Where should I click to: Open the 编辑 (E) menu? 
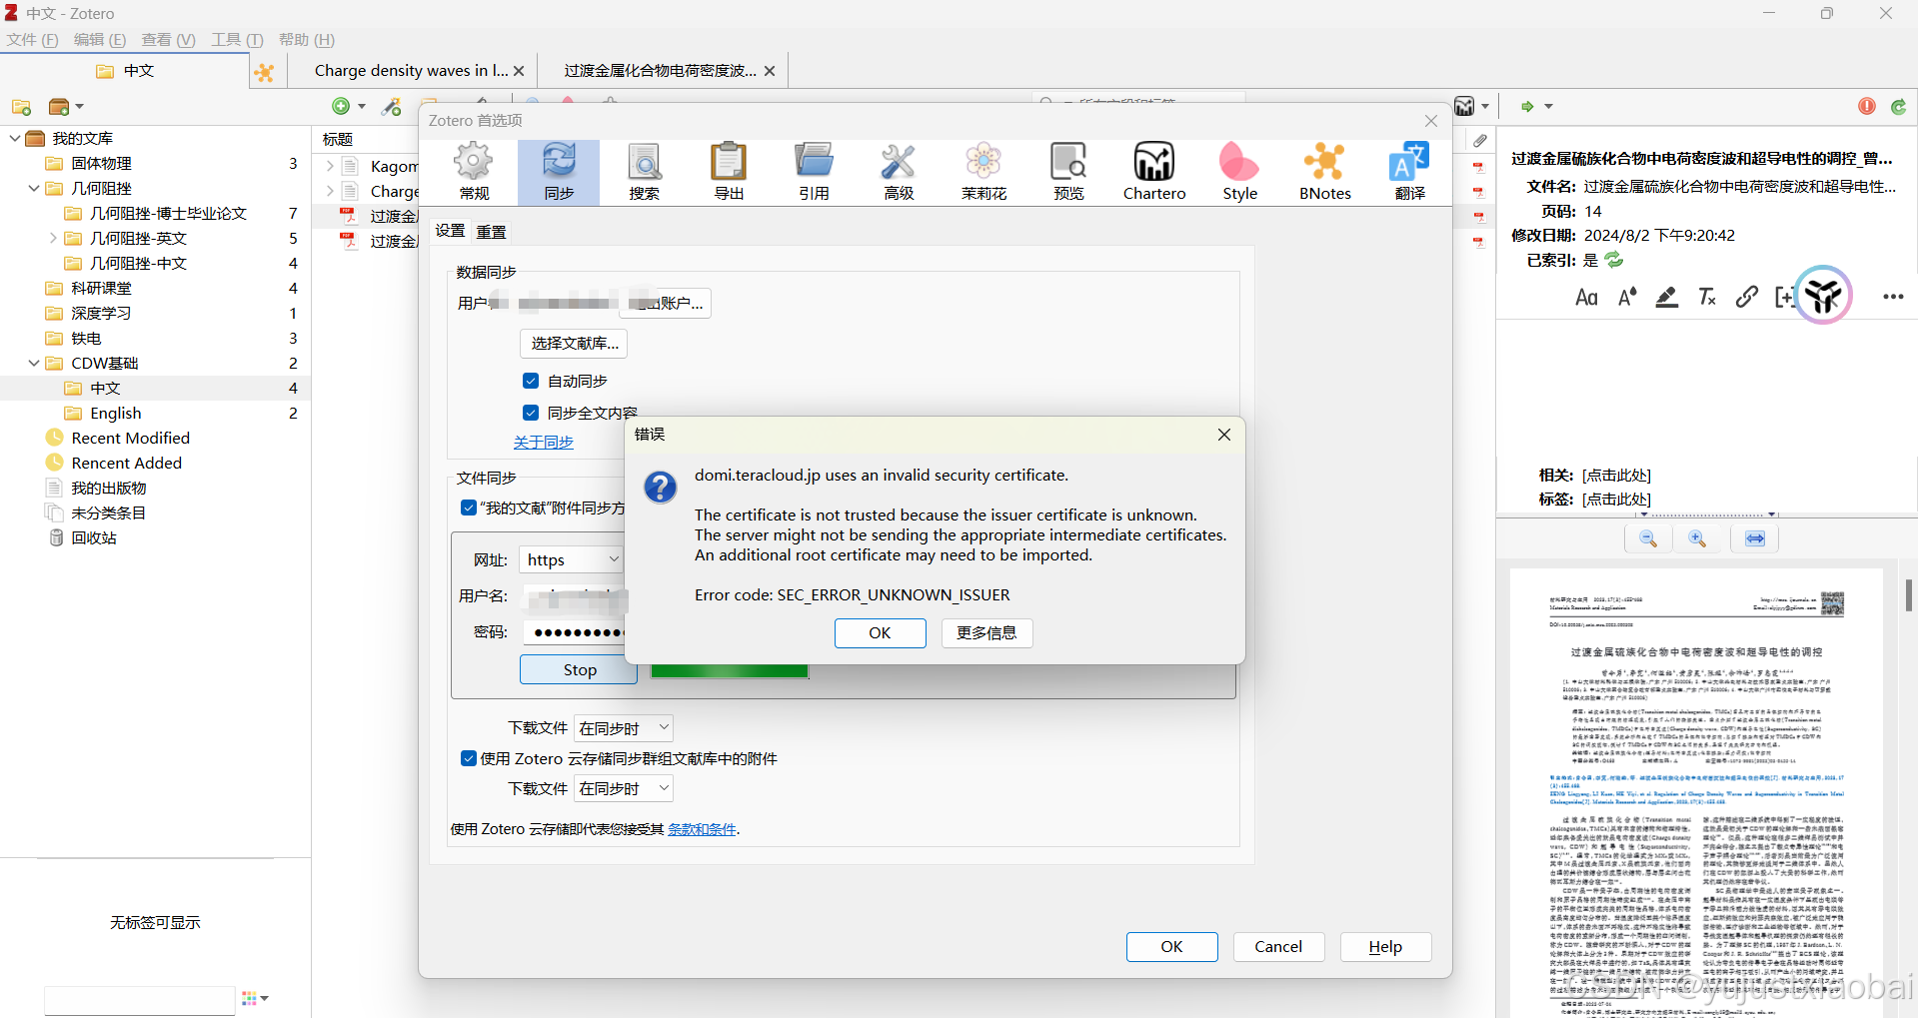pyautogui.click(x=100, y=40)
